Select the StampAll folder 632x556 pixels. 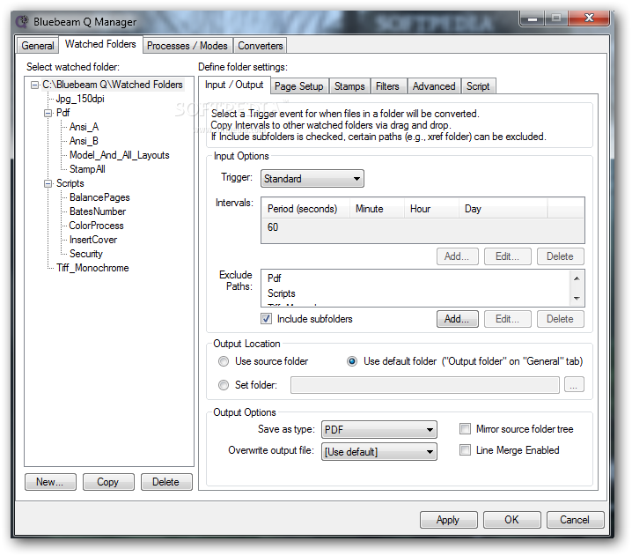click(x=87, y=169)
